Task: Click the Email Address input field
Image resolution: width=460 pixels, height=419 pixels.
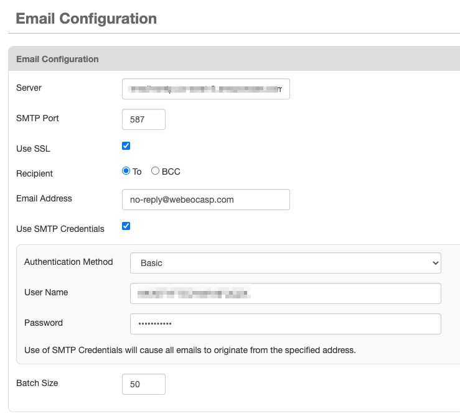Action: click(x=205, y=200)
